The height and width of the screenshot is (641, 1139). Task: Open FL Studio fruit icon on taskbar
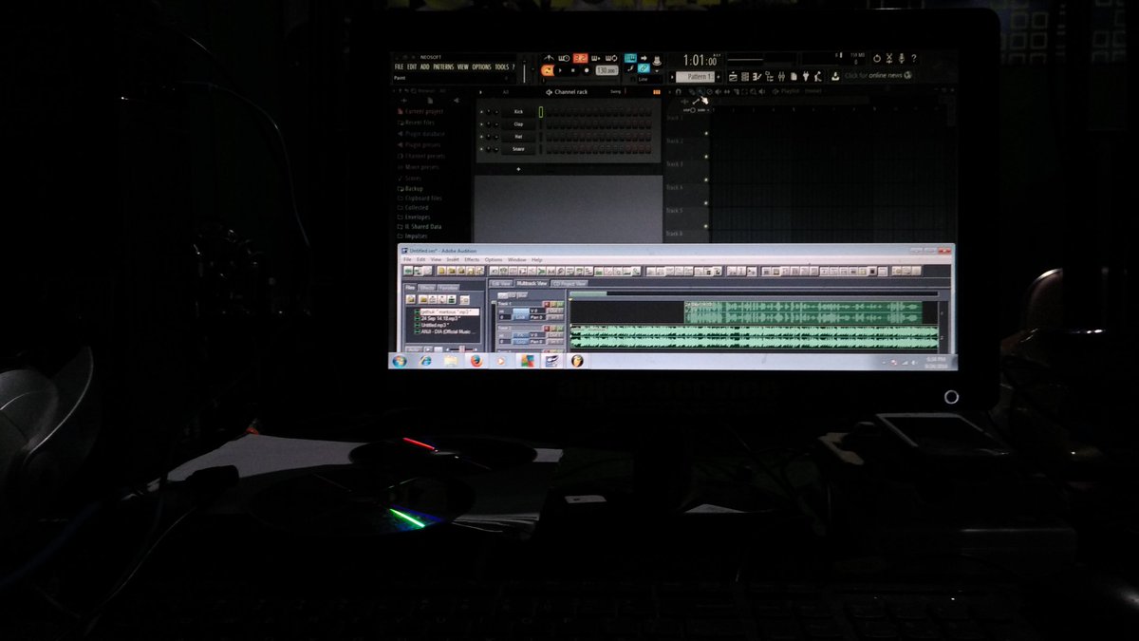click(x=577, y=361)
